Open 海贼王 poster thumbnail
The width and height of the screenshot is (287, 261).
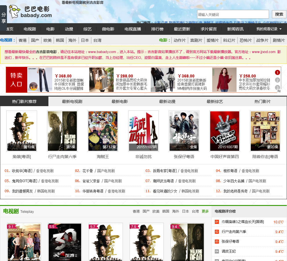point(103,131)
